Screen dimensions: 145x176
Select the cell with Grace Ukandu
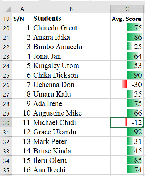(71, 132)
